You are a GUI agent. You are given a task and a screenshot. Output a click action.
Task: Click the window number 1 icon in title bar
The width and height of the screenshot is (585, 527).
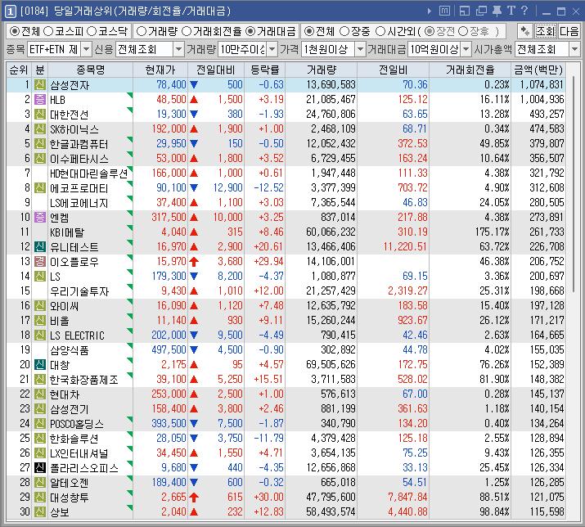10,11
